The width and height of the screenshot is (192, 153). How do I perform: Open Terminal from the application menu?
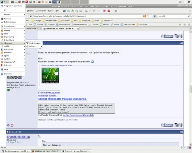(x=7, y=19)
